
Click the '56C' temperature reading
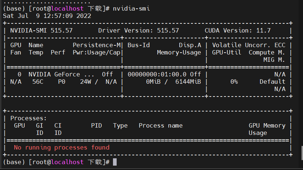[38, 82]
